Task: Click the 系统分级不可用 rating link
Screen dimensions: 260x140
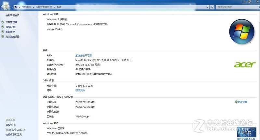Action: (x=84, y=55)
